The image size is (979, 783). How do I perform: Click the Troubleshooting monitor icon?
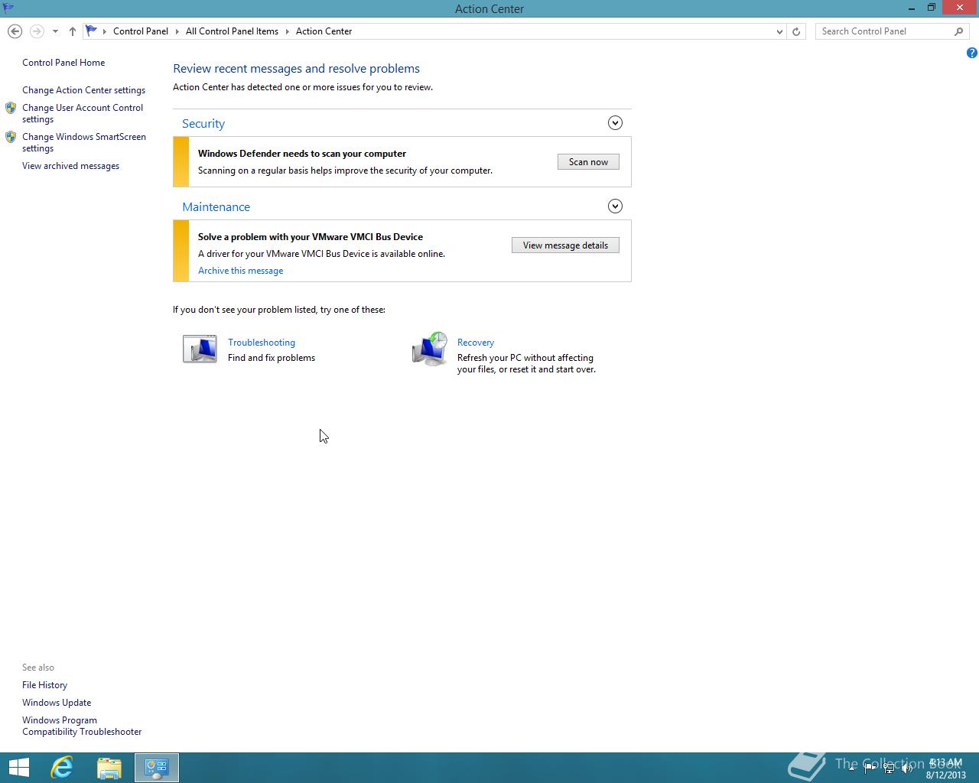(x=200, y=349)
